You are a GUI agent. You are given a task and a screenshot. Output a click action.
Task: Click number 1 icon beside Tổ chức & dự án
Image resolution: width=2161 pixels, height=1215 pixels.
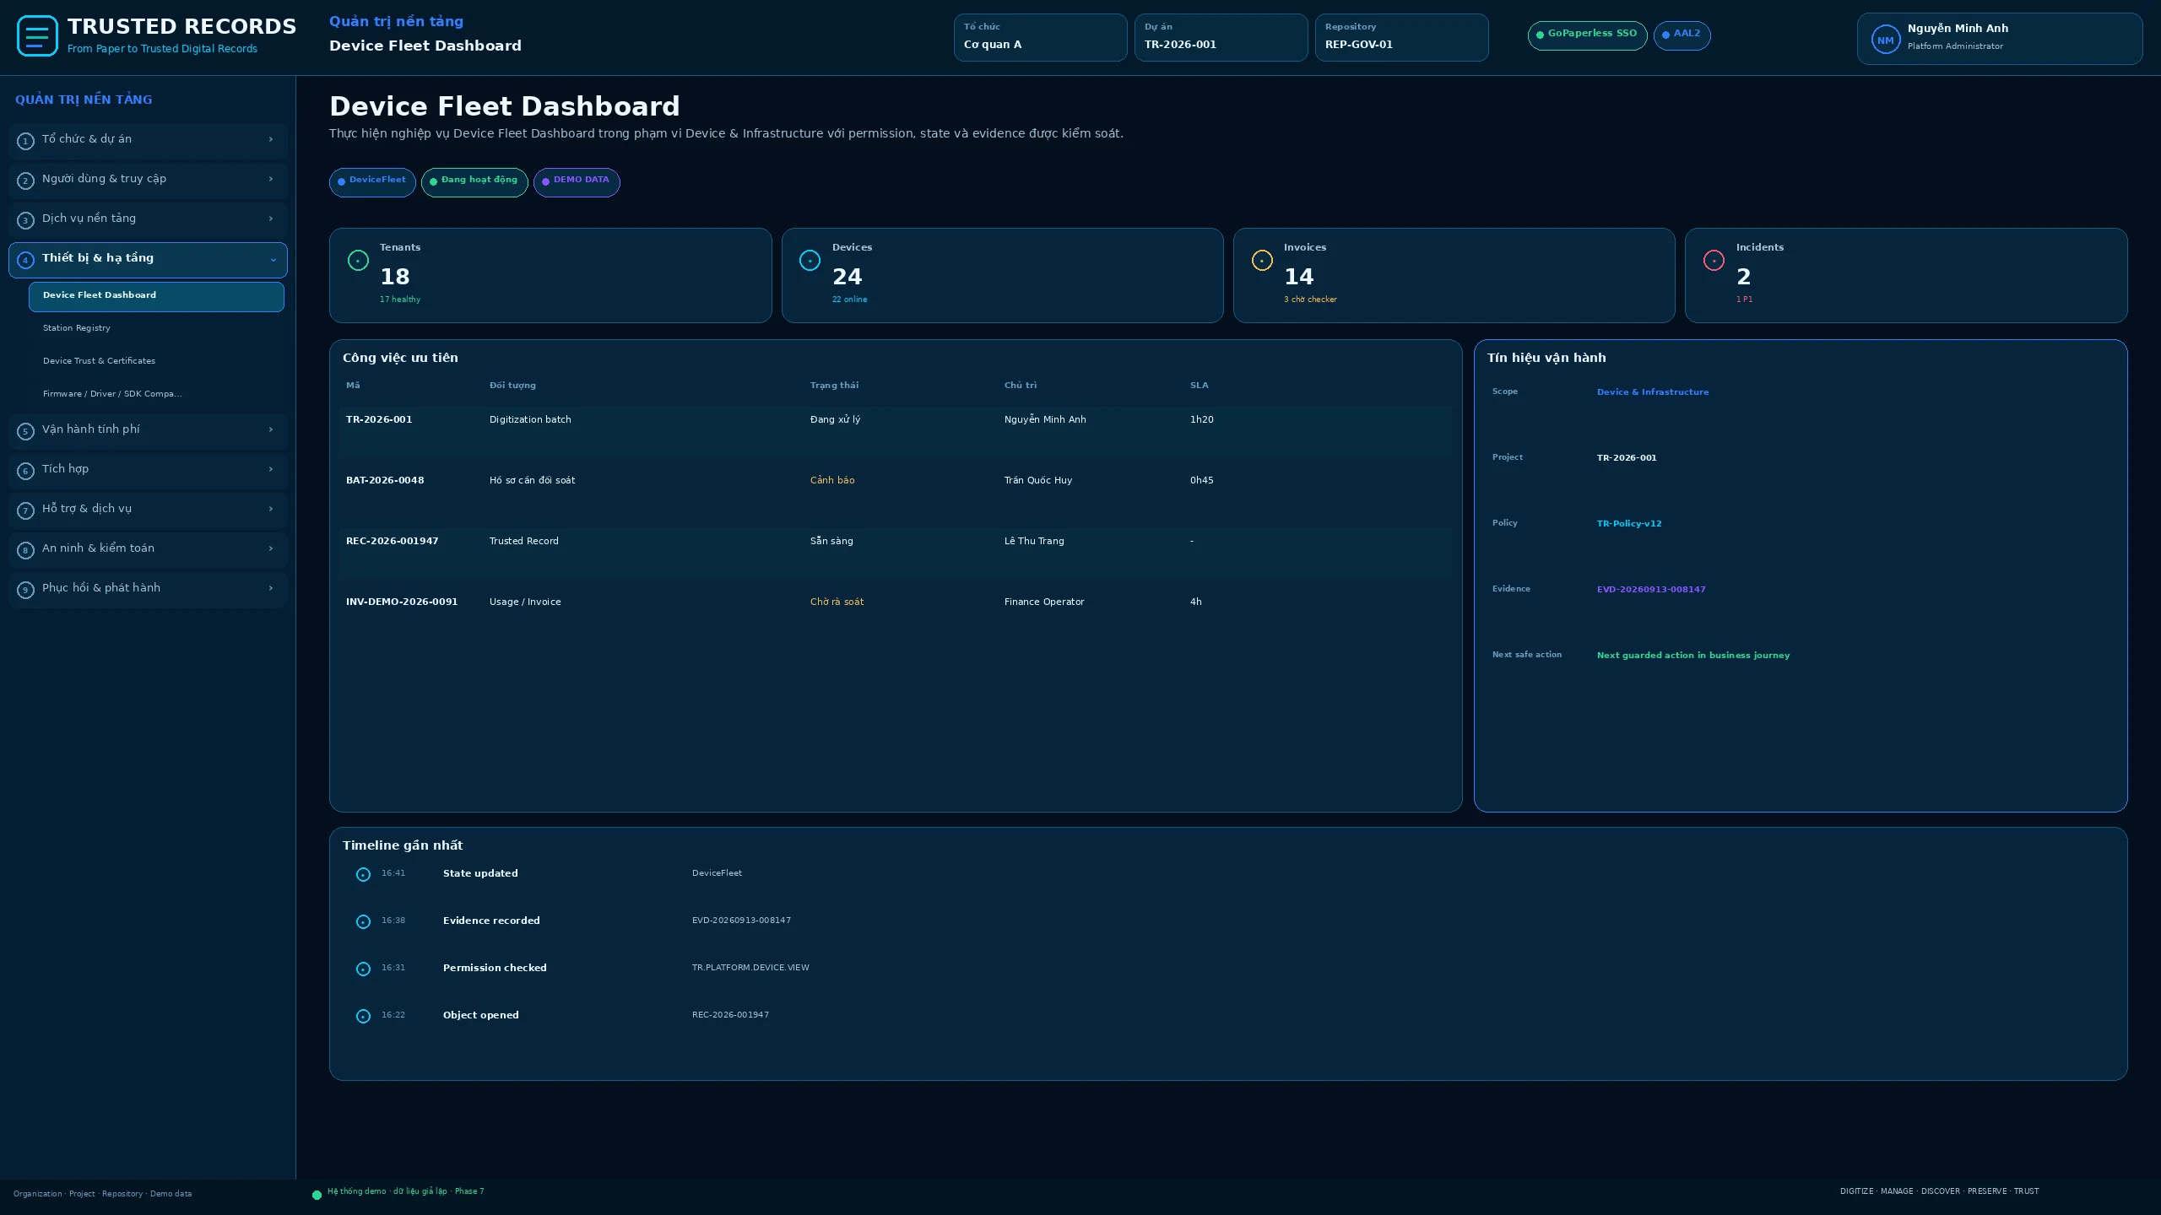click(25, 141)
